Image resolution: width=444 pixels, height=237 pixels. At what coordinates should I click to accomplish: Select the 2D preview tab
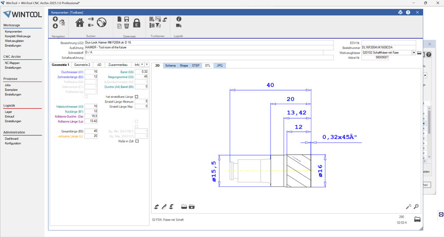point(157,65)
